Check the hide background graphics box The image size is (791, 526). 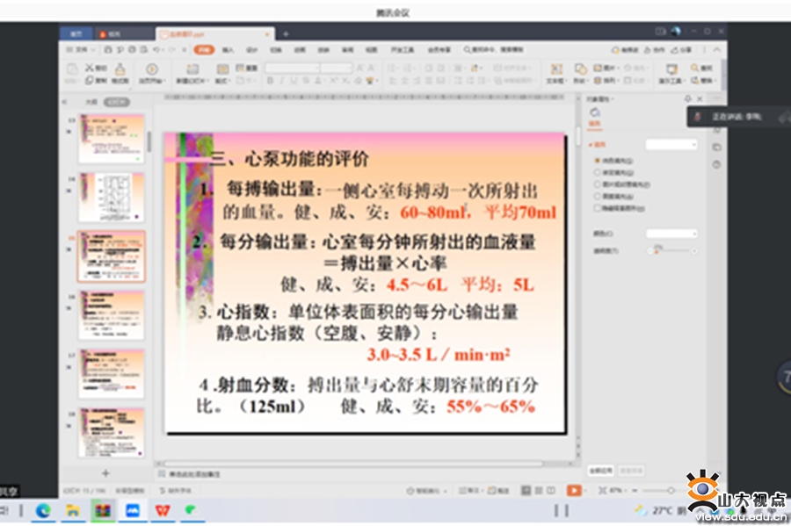click(597, 209)
